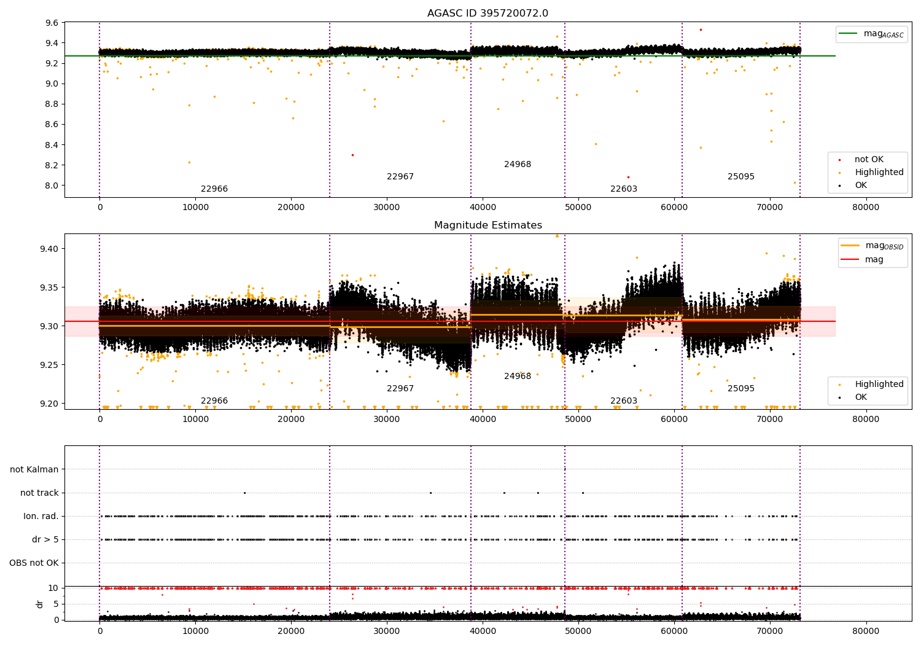Click the mag OBSID legend entry label
This screenshot has width=921, height=645.
884,246
